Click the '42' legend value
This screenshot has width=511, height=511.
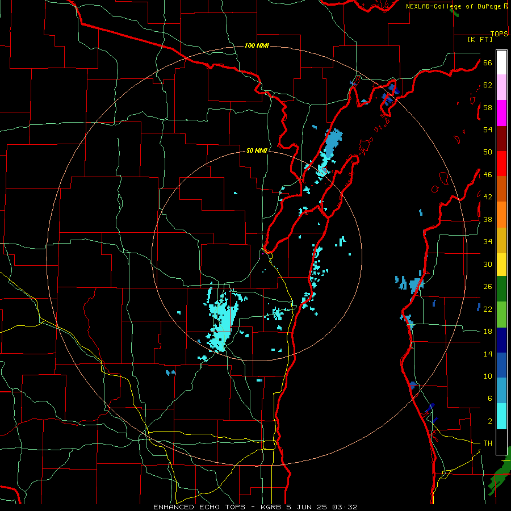coord(488,197)
